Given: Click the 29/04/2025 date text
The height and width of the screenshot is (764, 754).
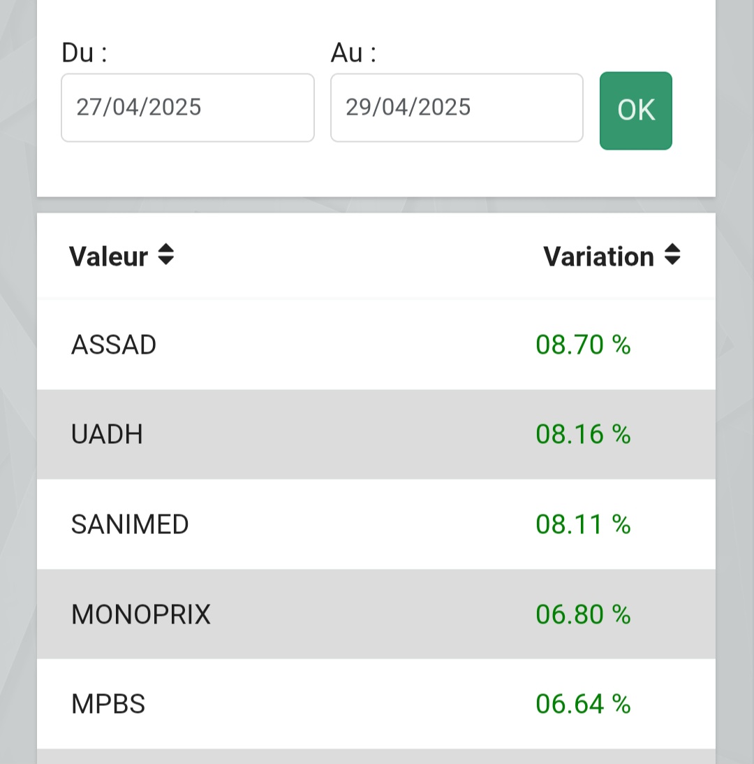Looking at the screenshot, I should click(x=408, y=107).
